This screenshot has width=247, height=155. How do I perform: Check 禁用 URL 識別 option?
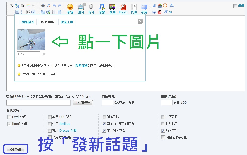pyautogui.click(x=50, y=117)
